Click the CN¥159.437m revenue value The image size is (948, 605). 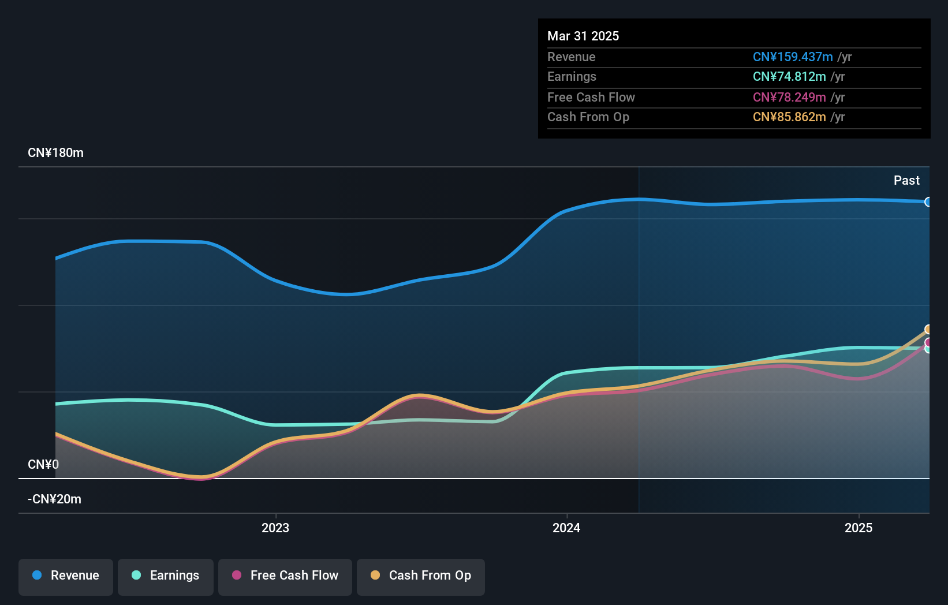point(793,57)
